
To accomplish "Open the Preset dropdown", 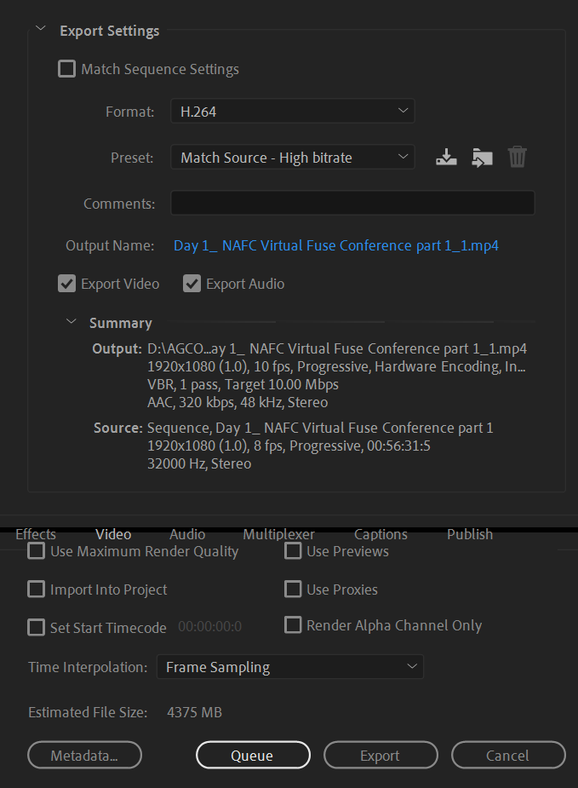I will 293,157.
